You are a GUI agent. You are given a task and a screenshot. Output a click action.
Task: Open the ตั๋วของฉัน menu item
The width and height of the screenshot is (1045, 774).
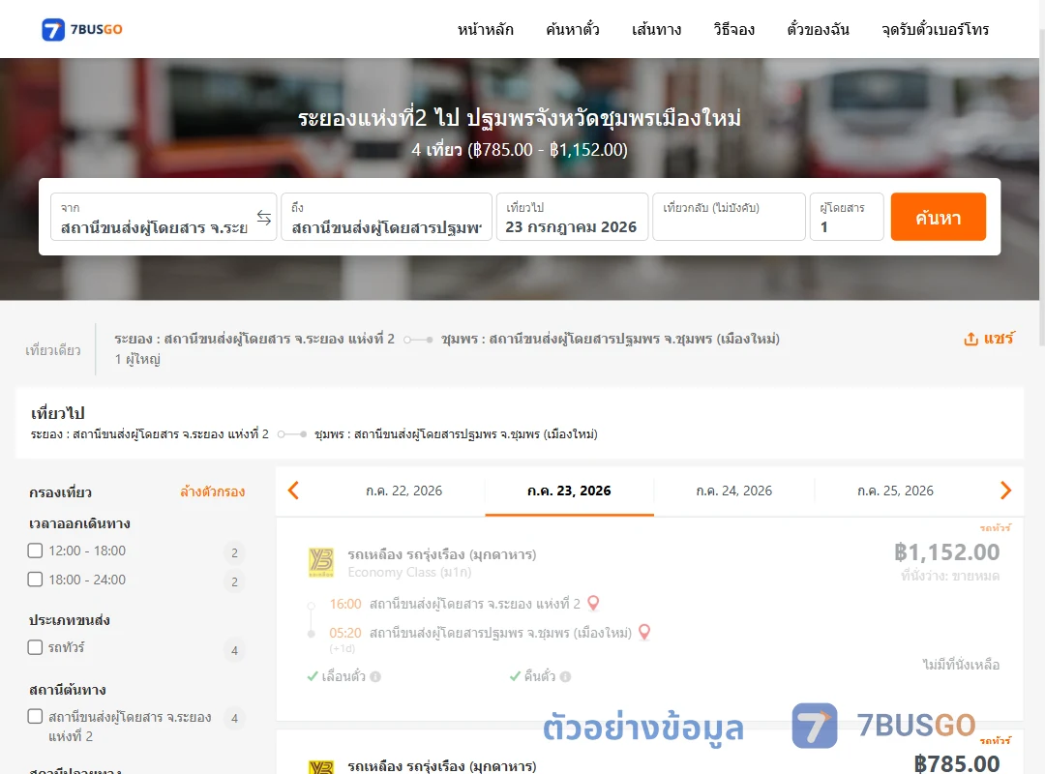coord(818,29)
